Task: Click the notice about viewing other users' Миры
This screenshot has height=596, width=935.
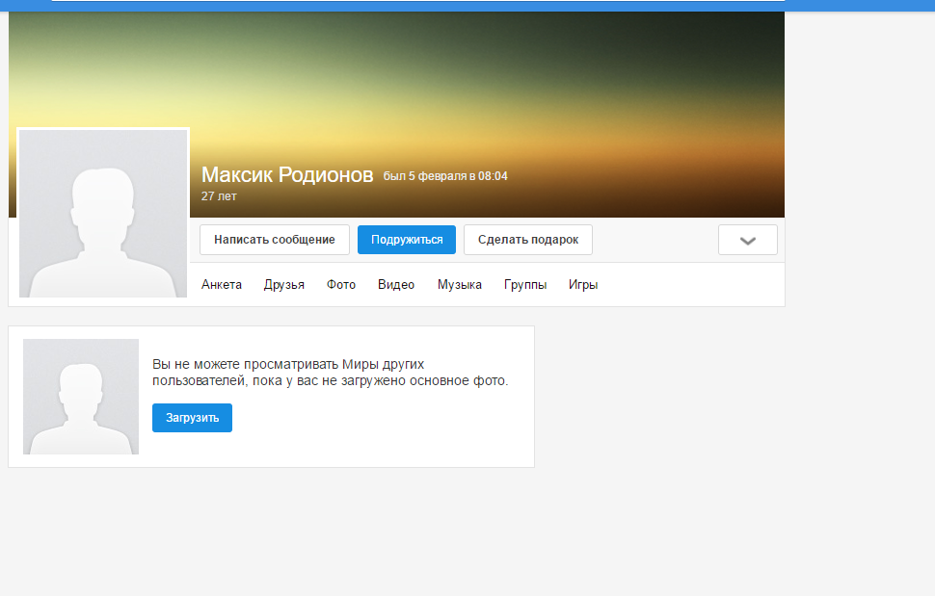Action: point(330,373)
